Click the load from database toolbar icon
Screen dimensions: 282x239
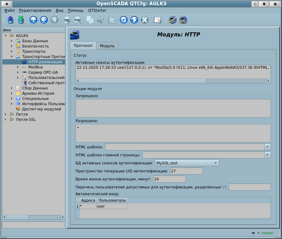pos(11,20)
